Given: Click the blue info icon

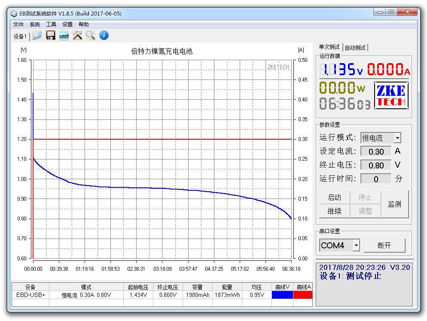Looking at the screenshot, I should 104,36.
